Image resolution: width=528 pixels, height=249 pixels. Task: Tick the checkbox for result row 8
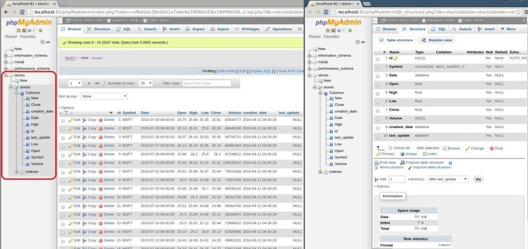click(63, 181)
